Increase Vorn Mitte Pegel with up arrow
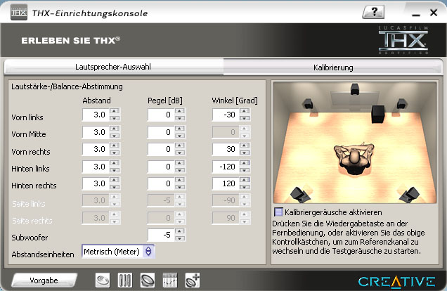The height and width of the screenshot is (291, 447). pyautogui.click(x=180, y=129)
